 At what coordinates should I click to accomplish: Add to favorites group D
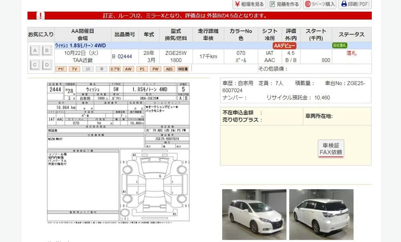[x=47, y=65]
